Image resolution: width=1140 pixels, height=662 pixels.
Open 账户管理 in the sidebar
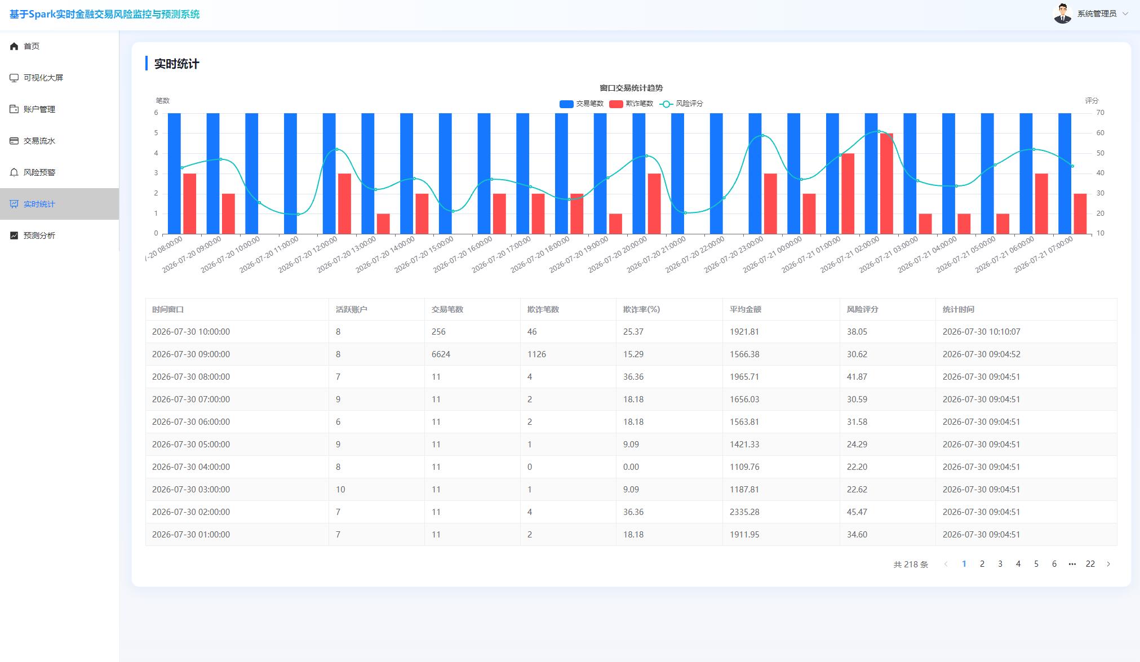tap(59, 109)
